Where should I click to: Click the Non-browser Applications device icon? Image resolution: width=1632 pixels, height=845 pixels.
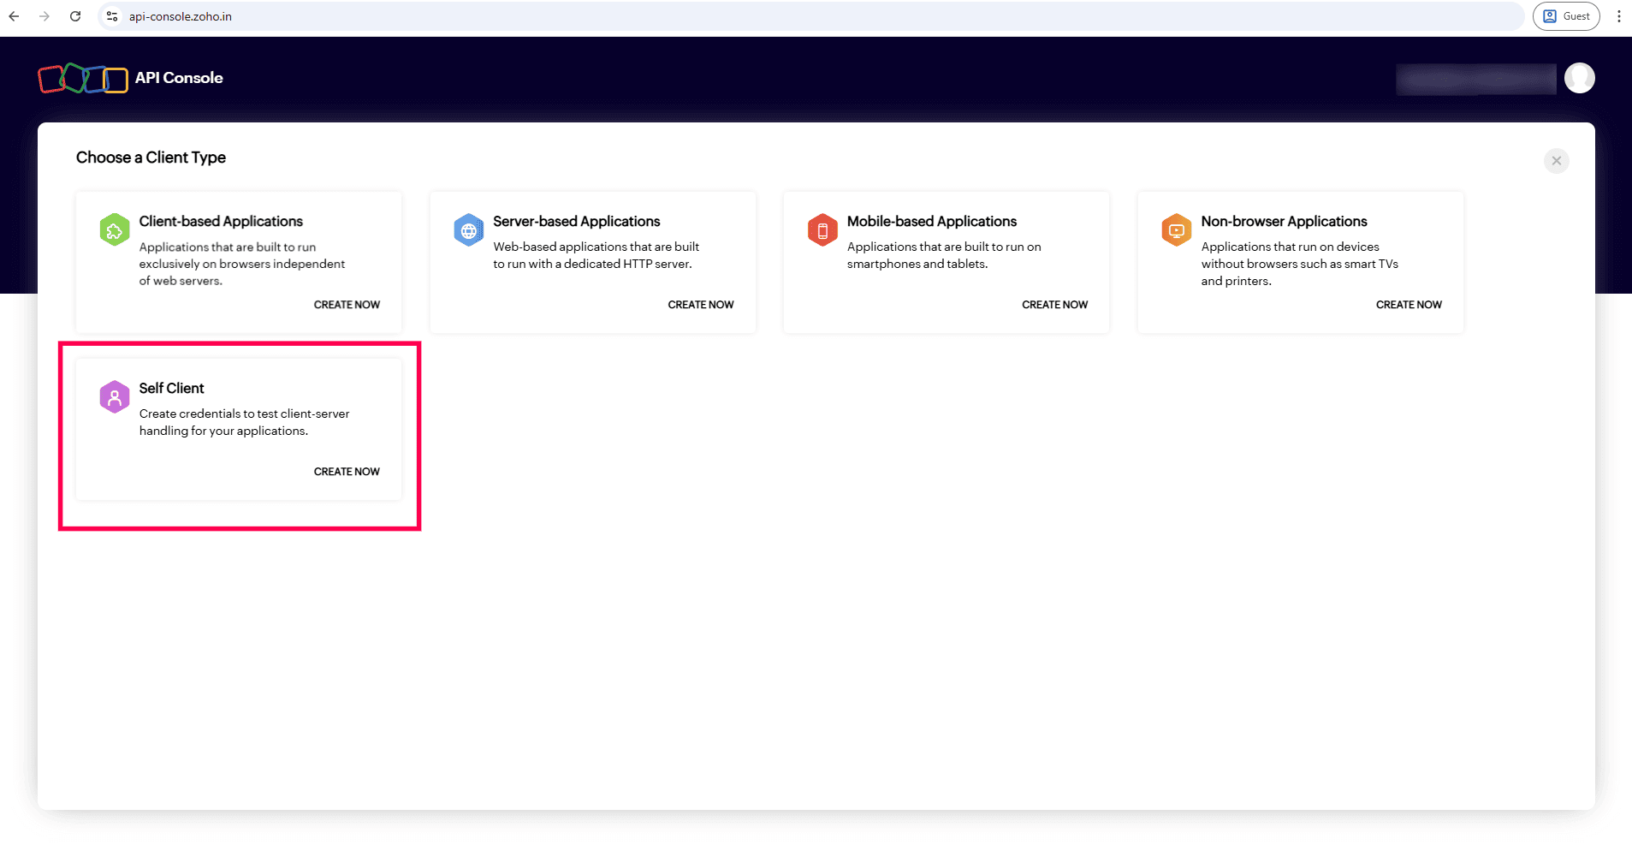coord(1176,229)
